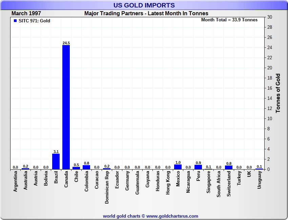Click the Peru bar
The height and width of the screenshot is (220, 288).
pos(198,167)
